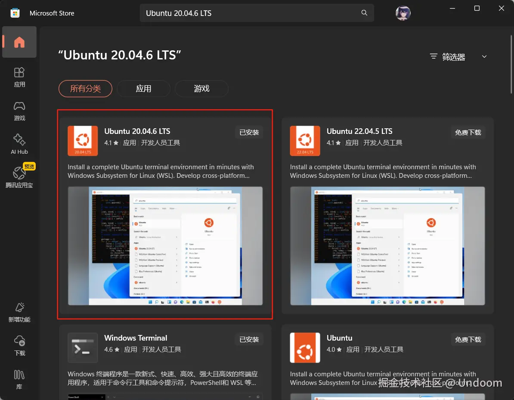This screenshot has width=514, height=400.
Task: Click the 4.6 star rating of Windows Terminal
Action: (x=112, y=350)
